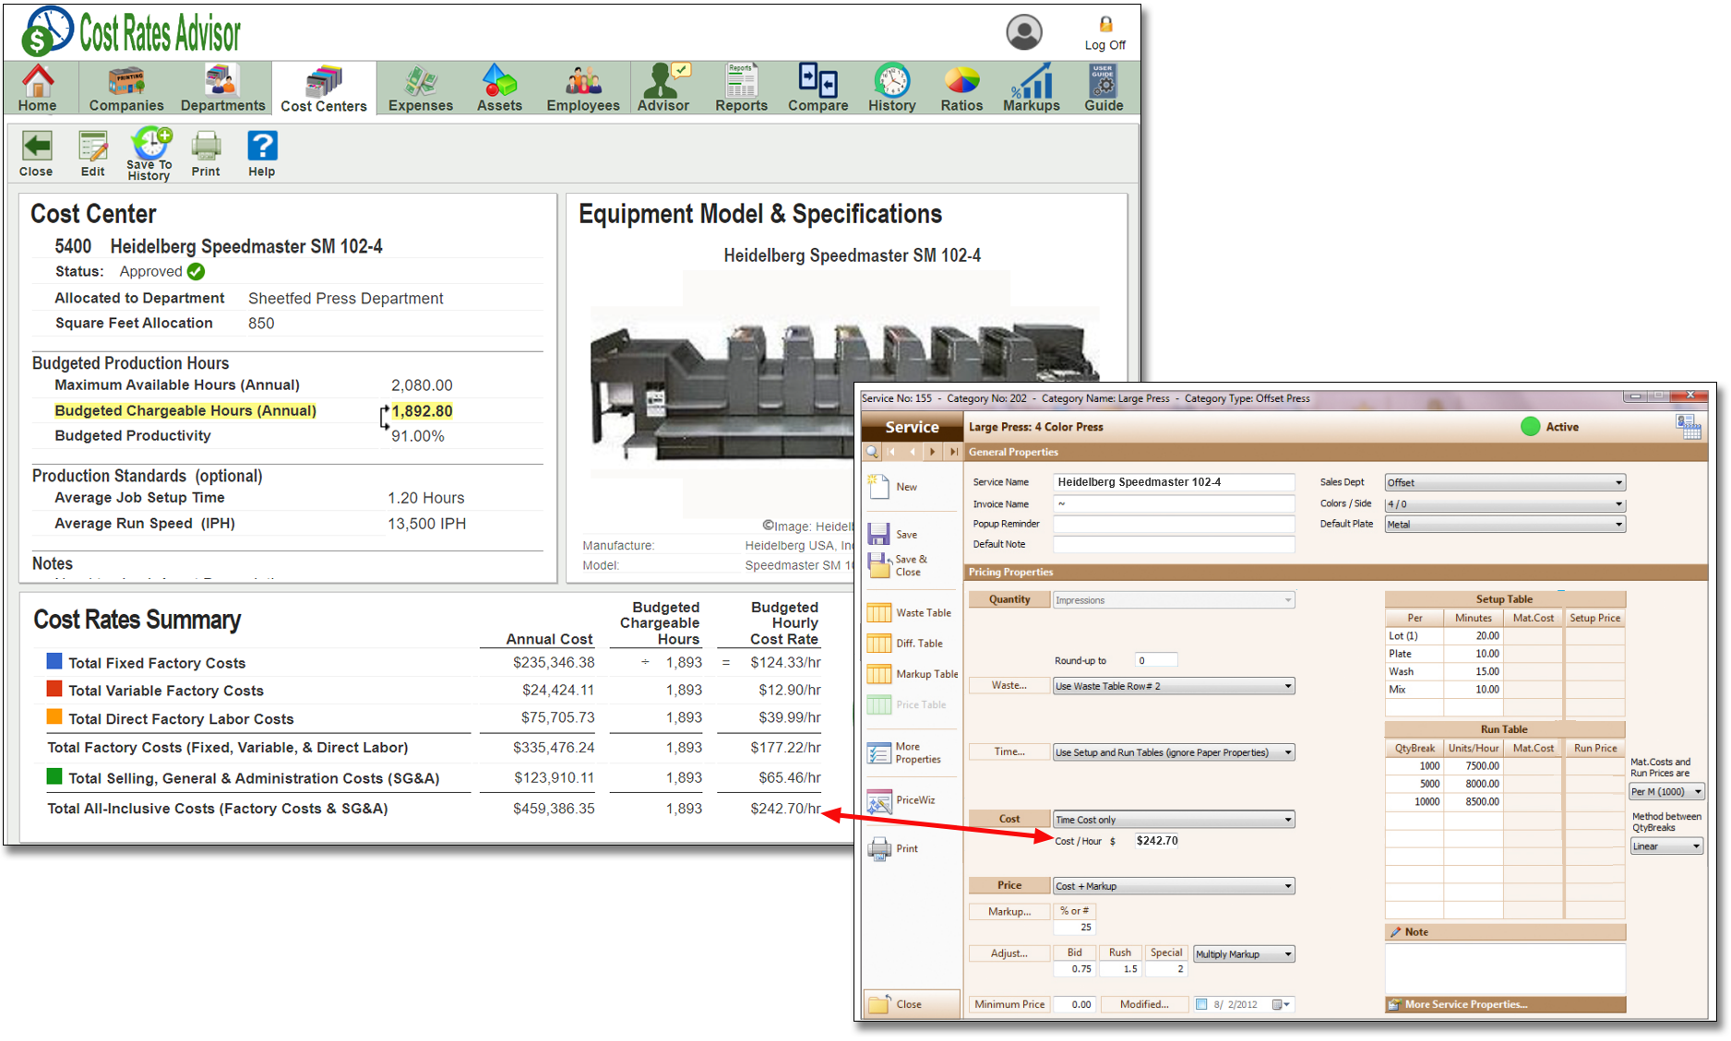The image size is (1731, 1041).
Task: Select the Cost Centers tab
Action: click(x=324, y=89)
